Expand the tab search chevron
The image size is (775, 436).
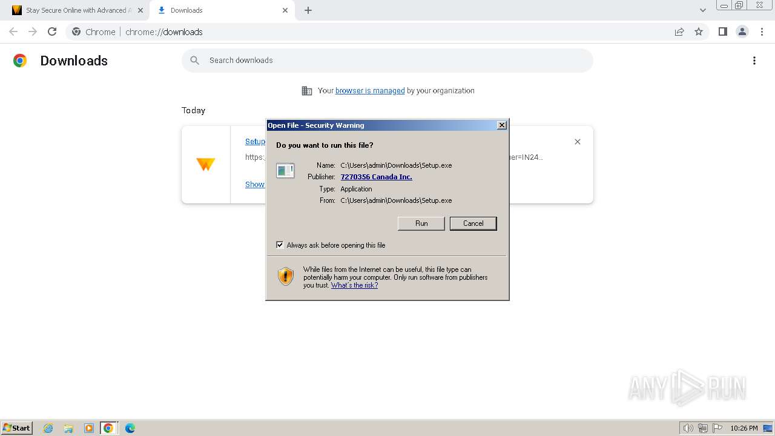coord(702,10)
